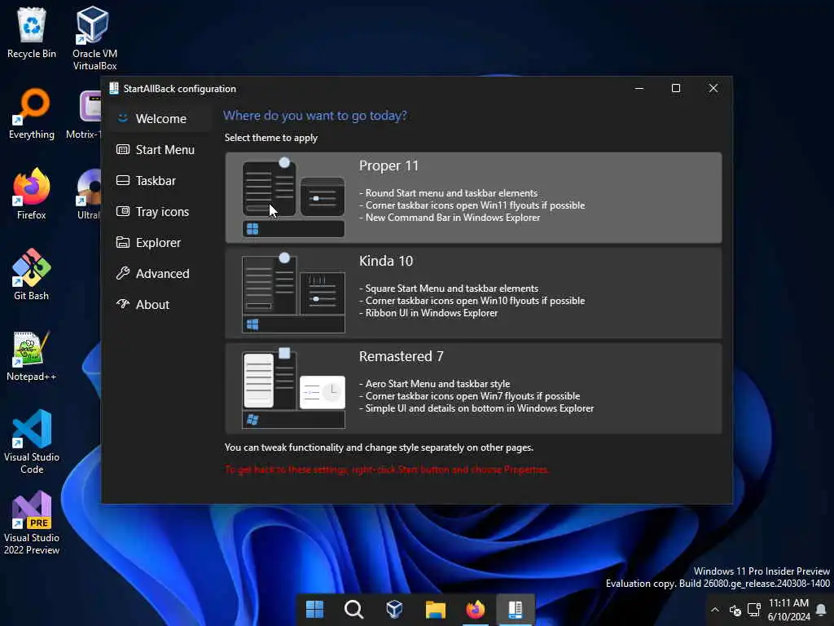Click the Explorer folder sidebar icon

coord(123,242)
